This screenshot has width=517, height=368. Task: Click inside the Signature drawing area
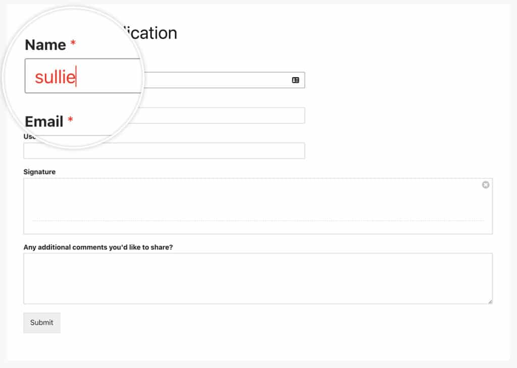point(252,202)
